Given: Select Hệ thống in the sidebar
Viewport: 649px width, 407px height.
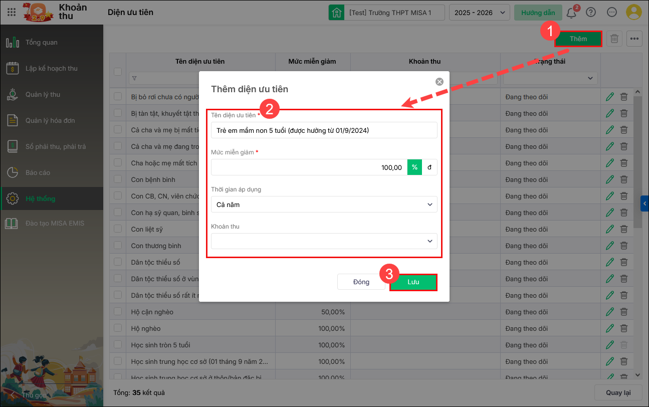Looking at the screenshot, I should [x=52, y=198].
